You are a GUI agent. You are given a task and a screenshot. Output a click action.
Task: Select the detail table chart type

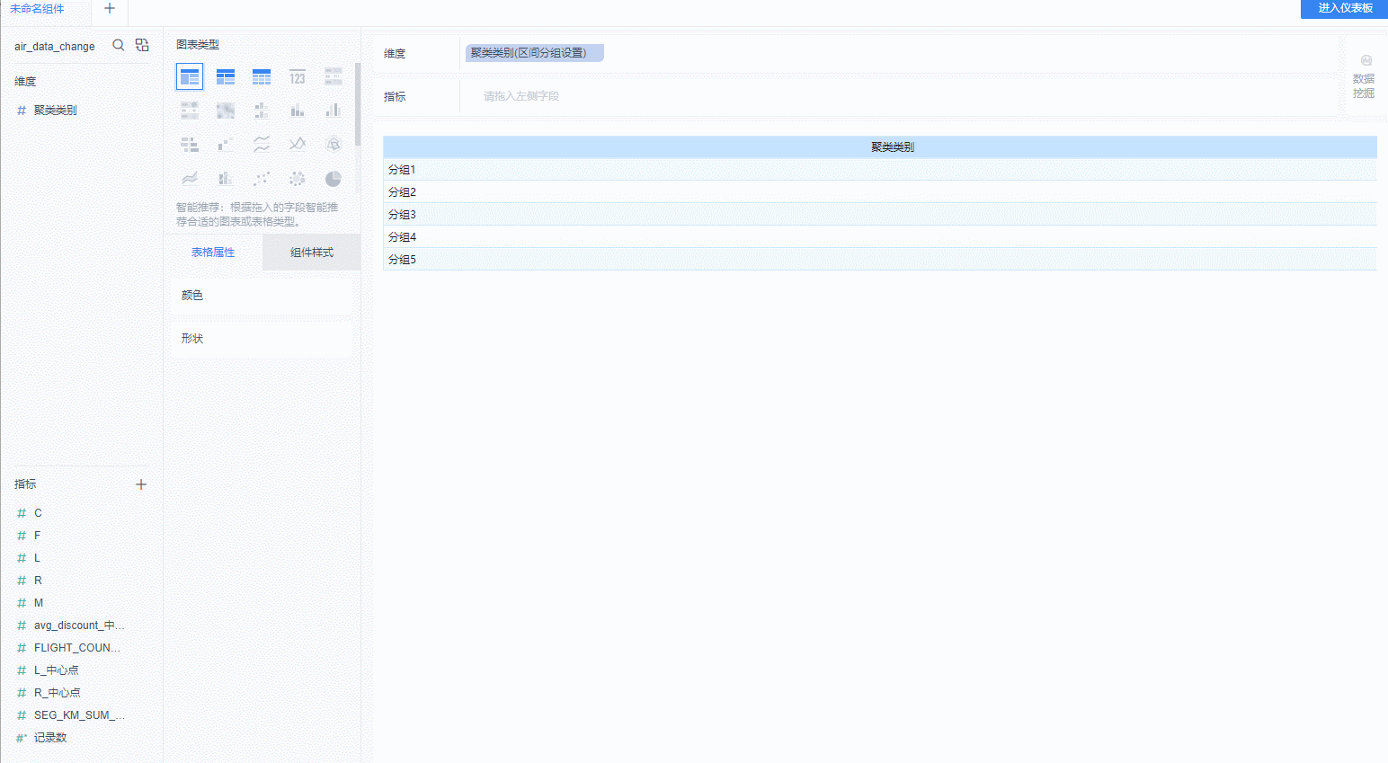click(x=262, y=77)
